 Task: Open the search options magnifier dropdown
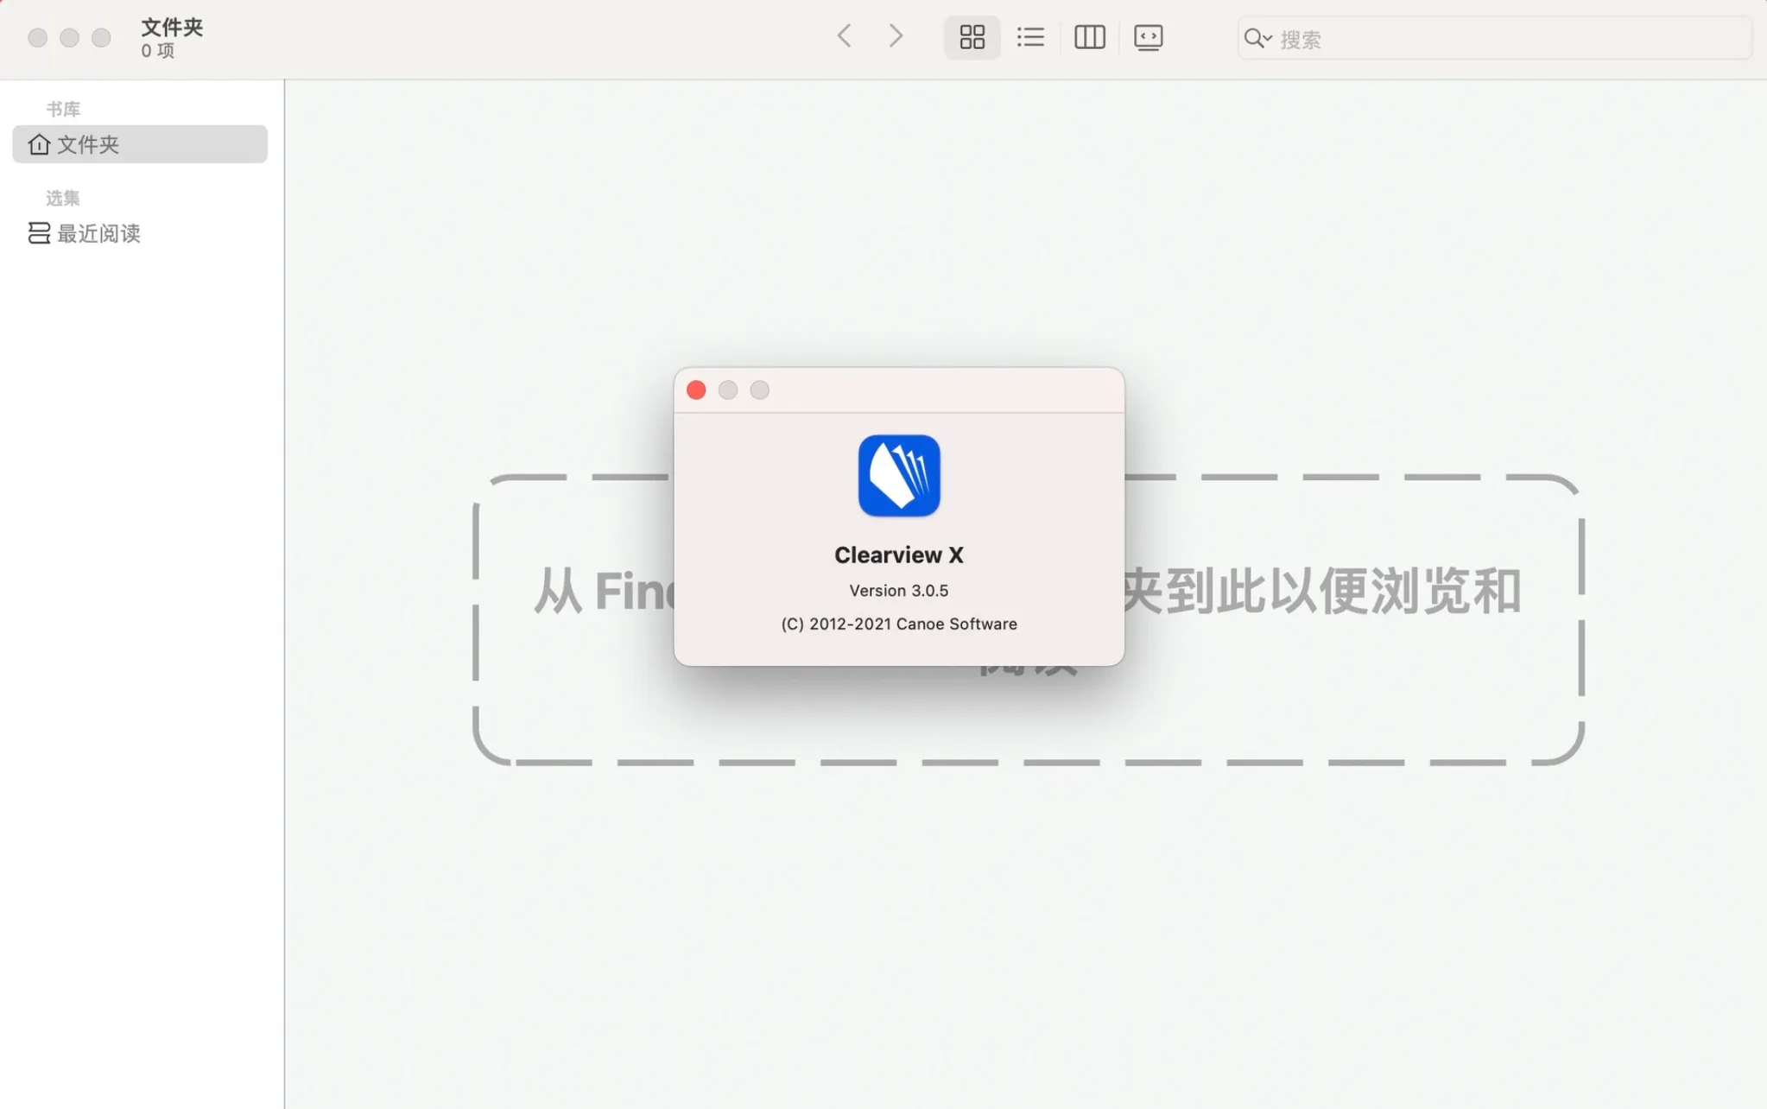[x=1257, y=38]
